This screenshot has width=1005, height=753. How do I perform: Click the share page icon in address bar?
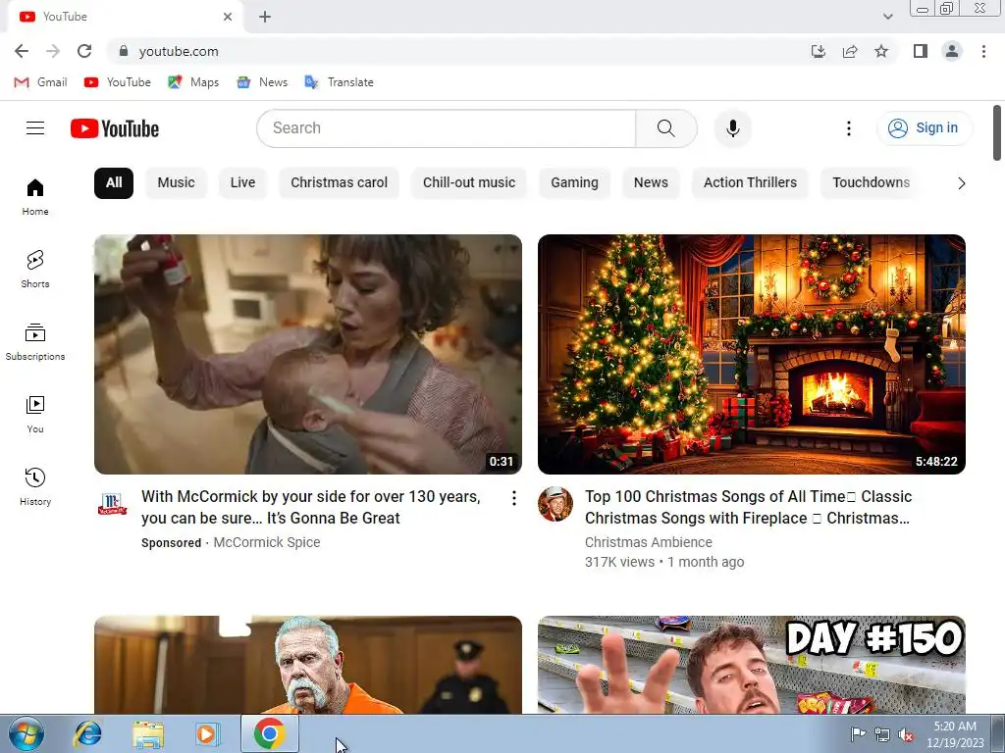point(850,51)
